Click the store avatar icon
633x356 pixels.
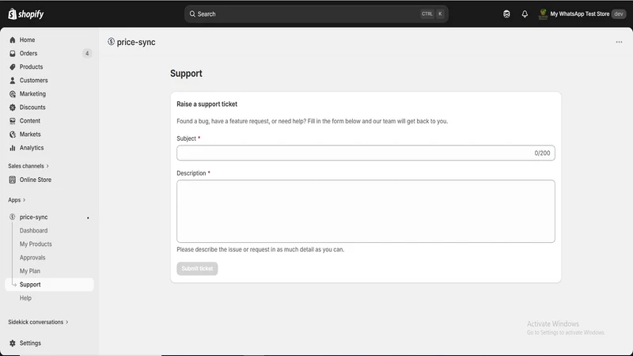point(543,14)
